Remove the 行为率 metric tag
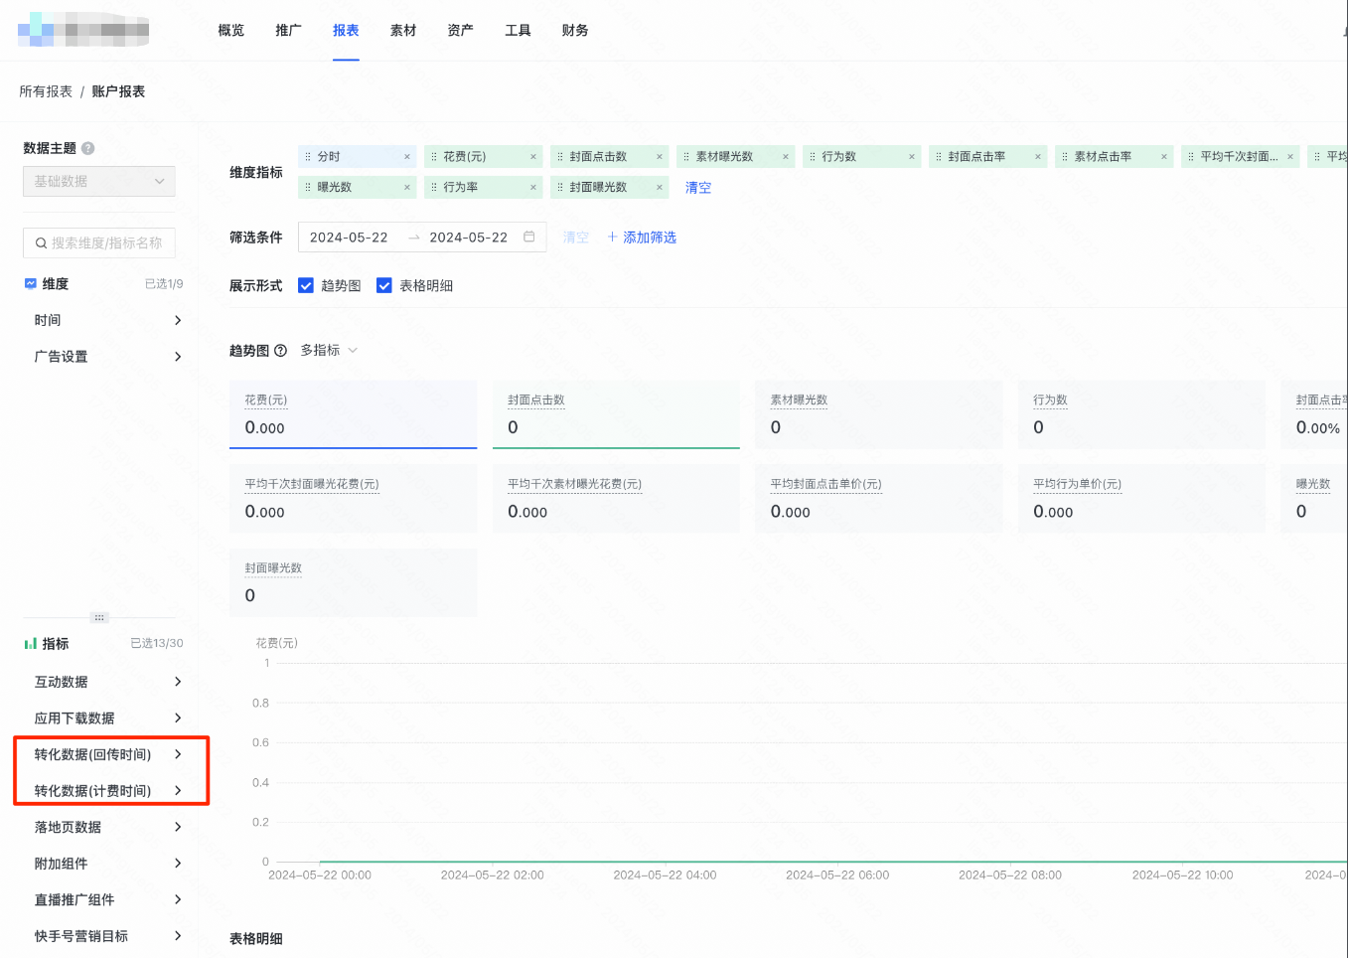 [532, 187]
